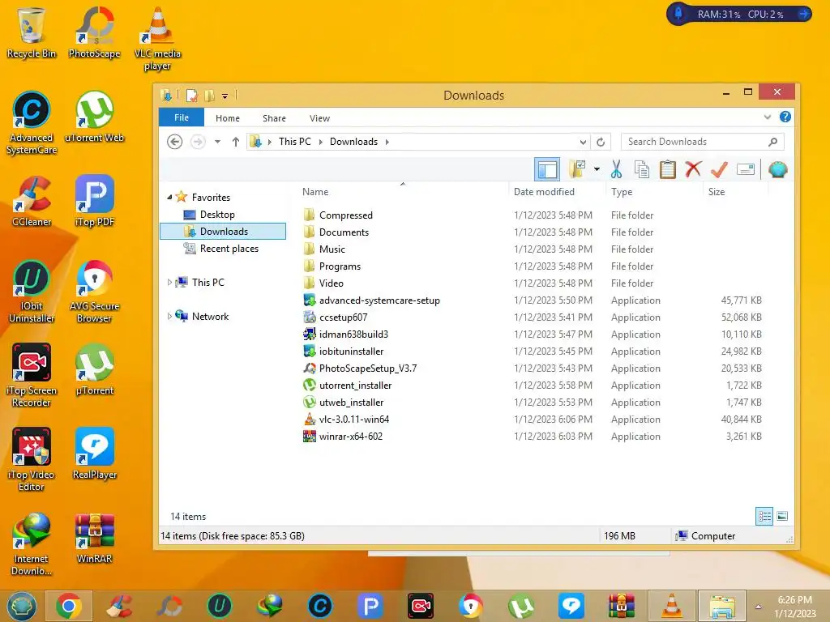Select PhotoScapeSetup_V3.7 file

point(368,369)
